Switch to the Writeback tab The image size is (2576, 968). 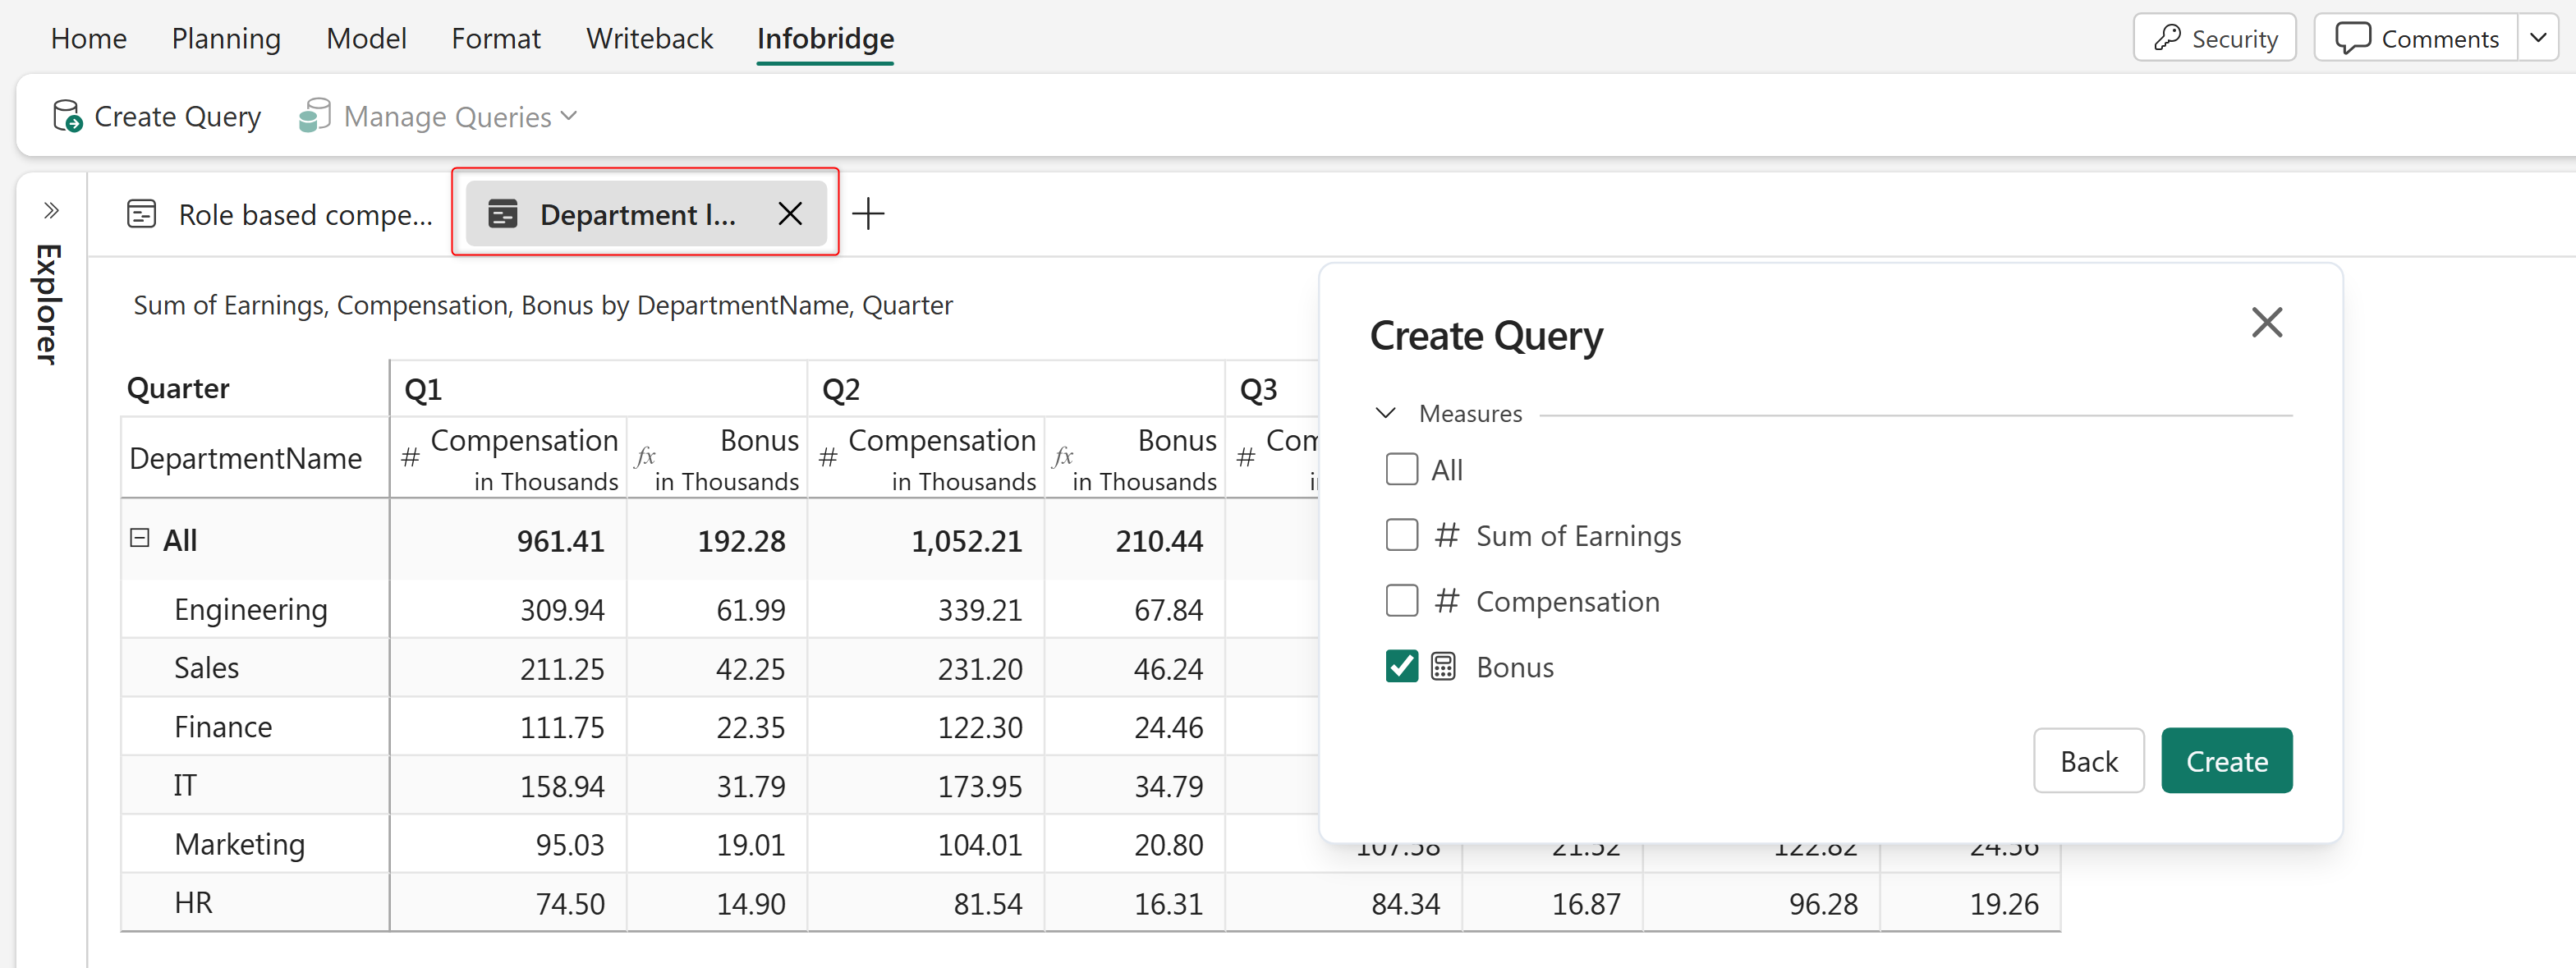click(x=649, y=38)
